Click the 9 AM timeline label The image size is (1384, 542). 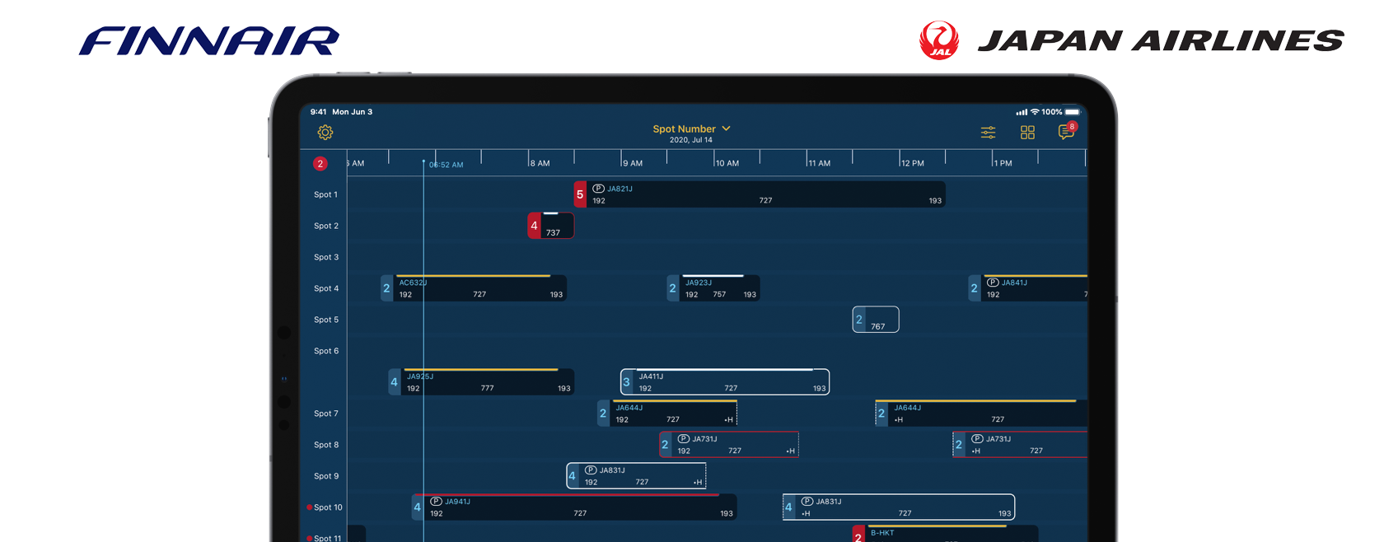[633, 164]
